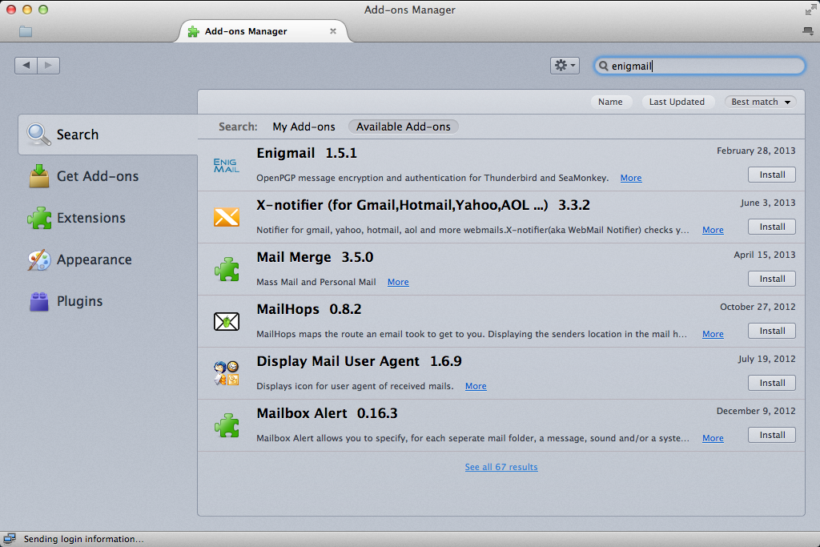Open More link for Mail Merge

click(398, 282)
